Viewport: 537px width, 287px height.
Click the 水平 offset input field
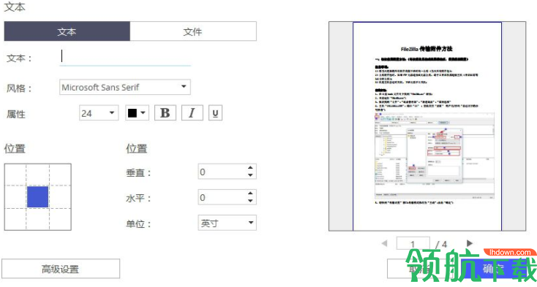(222, 197)
